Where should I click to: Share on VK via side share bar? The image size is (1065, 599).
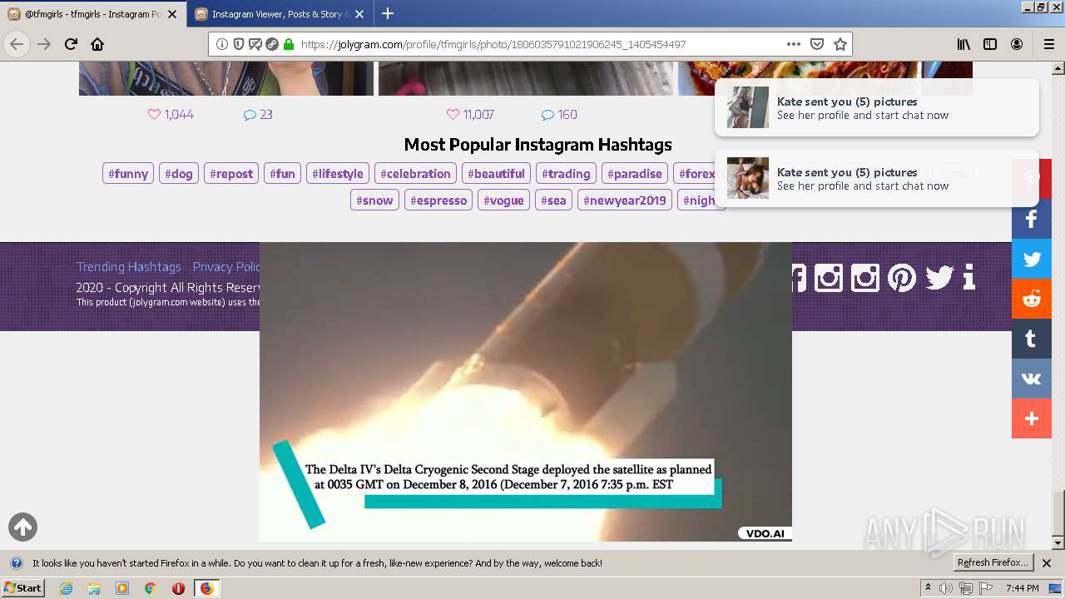pos(1032,379)
